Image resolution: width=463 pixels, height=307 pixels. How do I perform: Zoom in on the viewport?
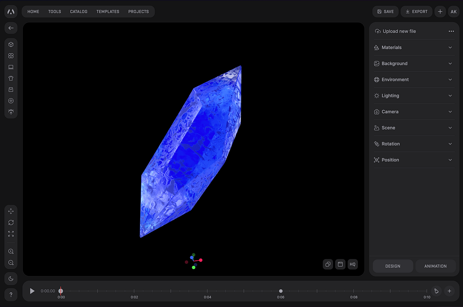[x=11, y=251]
